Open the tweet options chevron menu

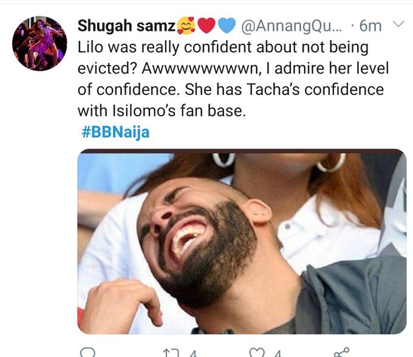(398, 25)
